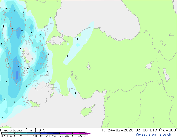Click the '6' precipitation value on the map
This screenshot has height=137, width=177.
(x=16, y=84)
